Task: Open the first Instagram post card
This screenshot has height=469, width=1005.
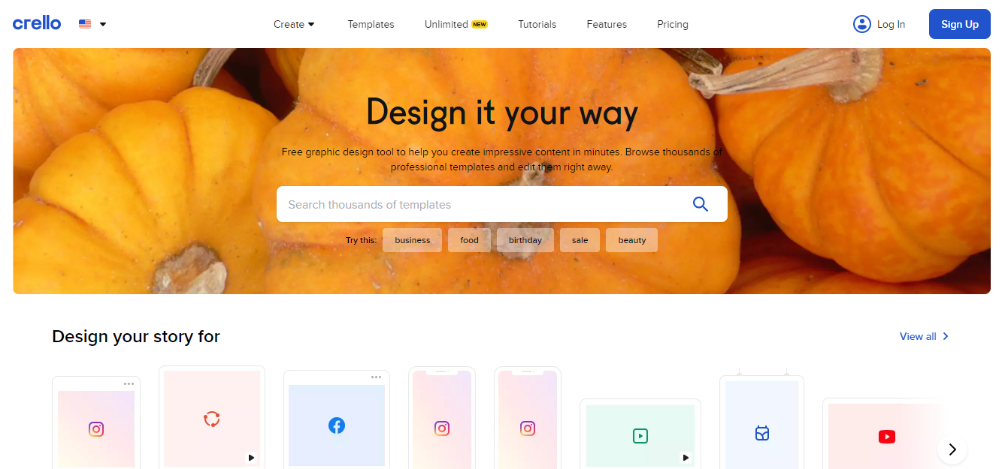Action: 96,424
